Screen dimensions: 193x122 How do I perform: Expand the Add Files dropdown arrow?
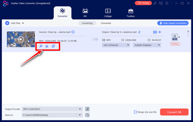[23, 23]
